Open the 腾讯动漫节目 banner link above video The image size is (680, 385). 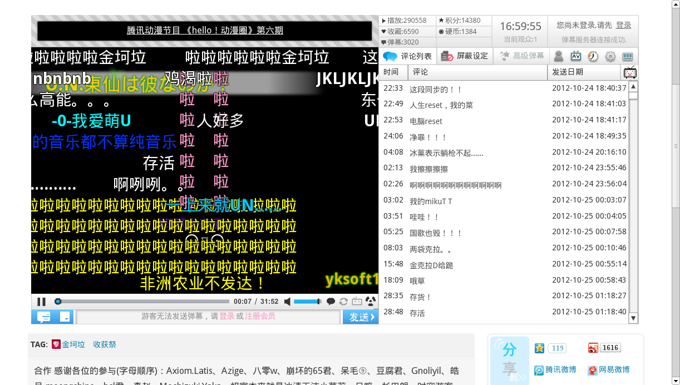click(x=205, y=31)
